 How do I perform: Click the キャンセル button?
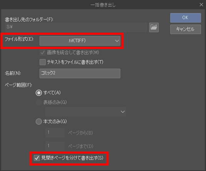[x=186, y=29]
